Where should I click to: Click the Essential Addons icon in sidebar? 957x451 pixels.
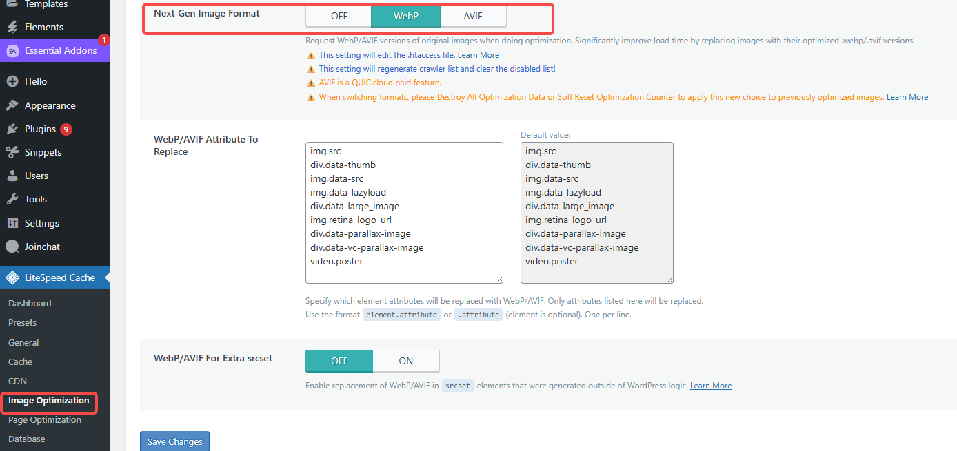pos(14,51)
